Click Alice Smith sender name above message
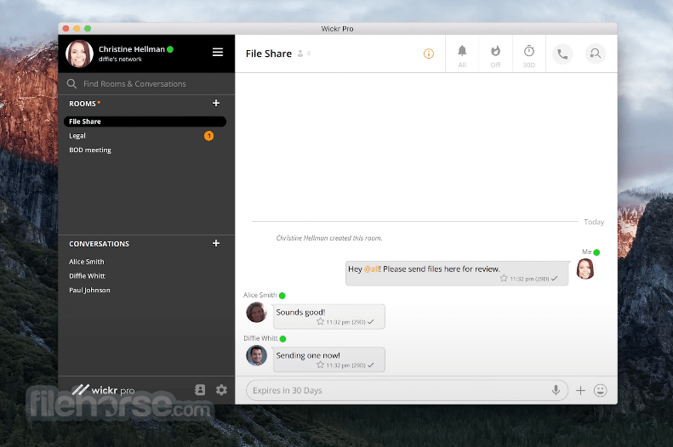 tap(260, 295)
